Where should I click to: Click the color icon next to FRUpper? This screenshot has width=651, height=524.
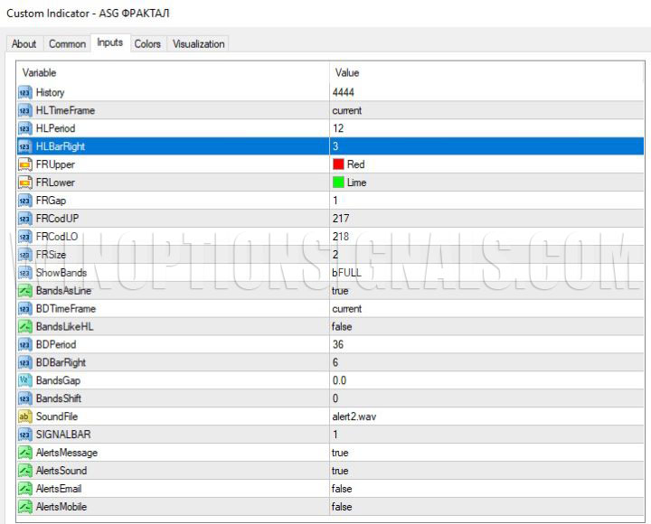pos(24,164)
